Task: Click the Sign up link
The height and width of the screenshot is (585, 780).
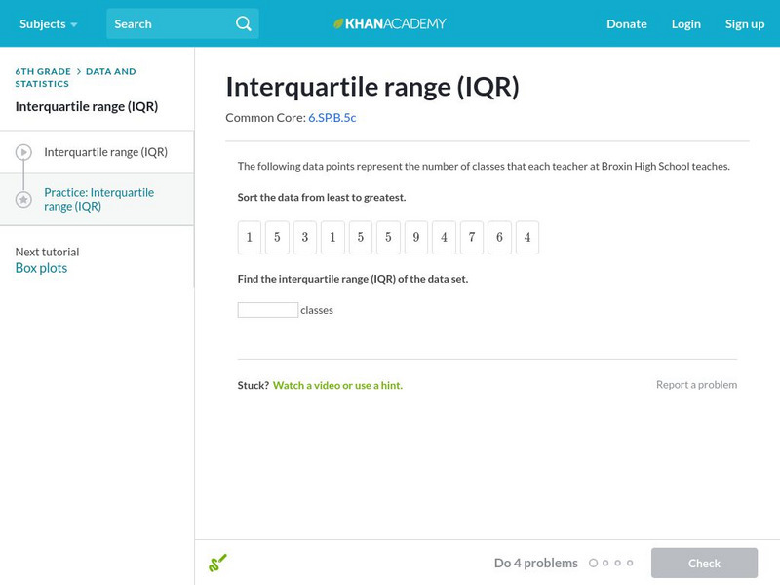Action: (x=744, y=23)
